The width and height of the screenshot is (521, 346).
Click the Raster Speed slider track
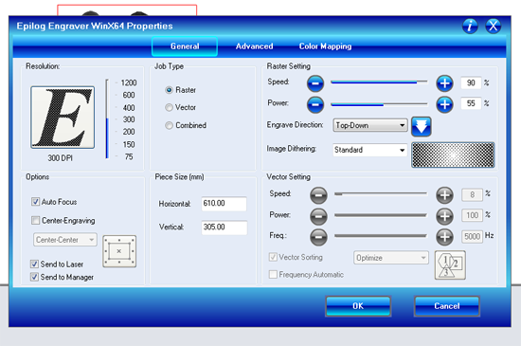(x=379, y=82)
